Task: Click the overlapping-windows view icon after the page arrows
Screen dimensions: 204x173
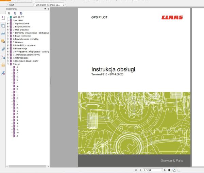Action: 174,170
